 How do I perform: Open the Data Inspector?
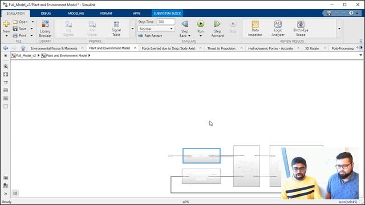[255, 28]
